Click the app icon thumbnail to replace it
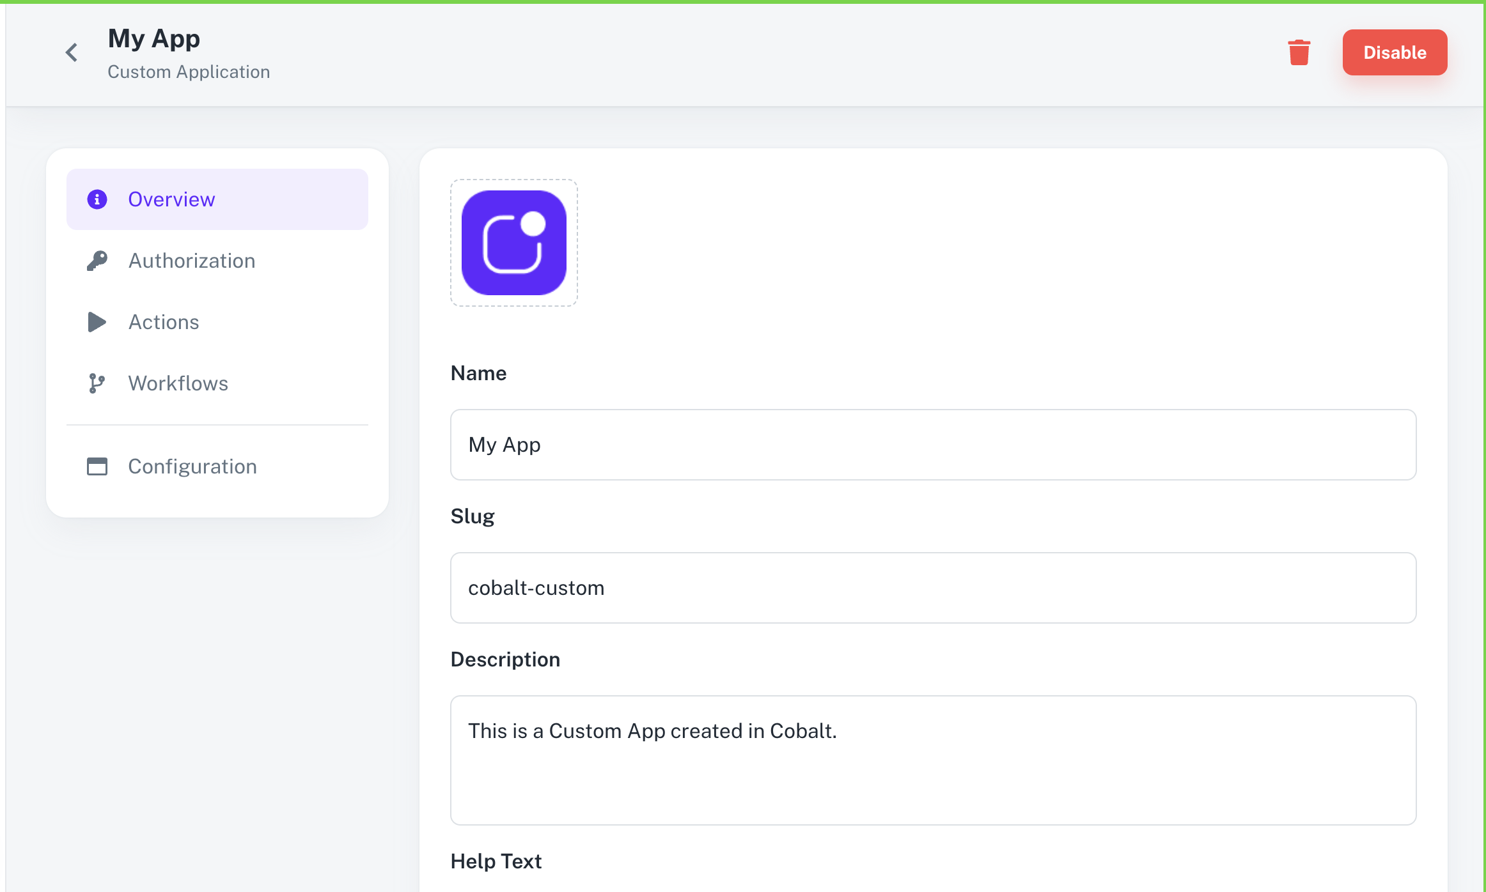This screenshot has width=1486, height=892. (x=513, y=243)
